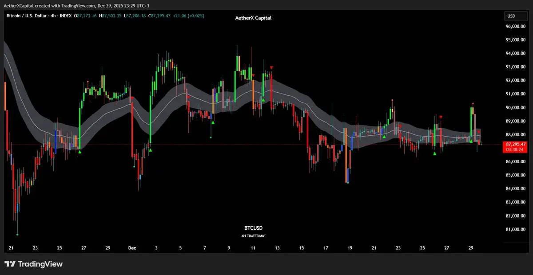
Task: Click the Dec month label on time axis
Action: [132, 248]
